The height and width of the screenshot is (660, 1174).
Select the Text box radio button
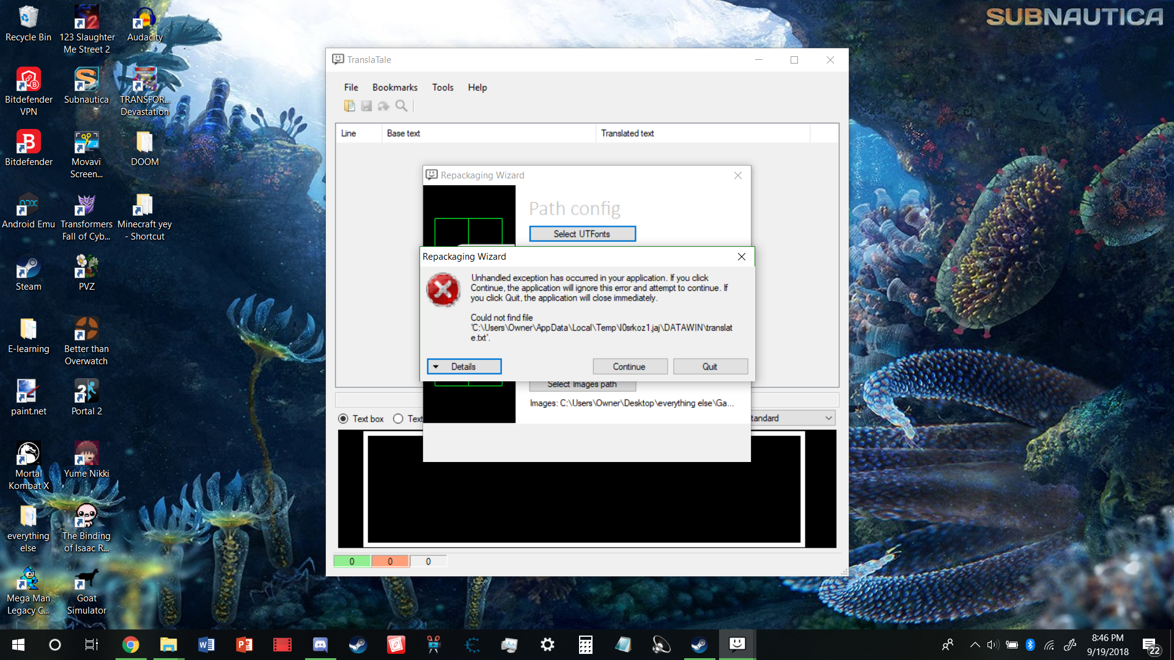coord(343,419)
